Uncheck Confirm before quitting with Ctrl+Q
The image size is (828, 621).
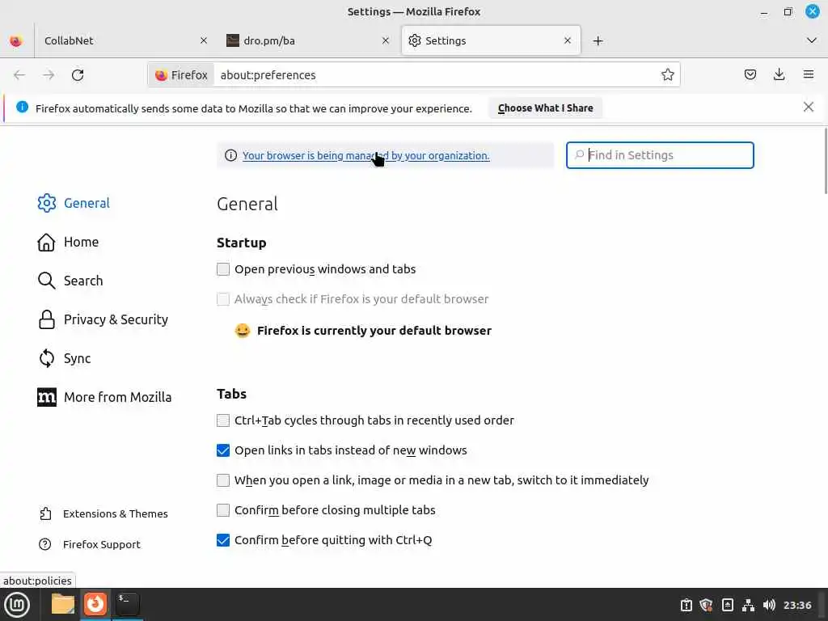[x=223, y=540]
